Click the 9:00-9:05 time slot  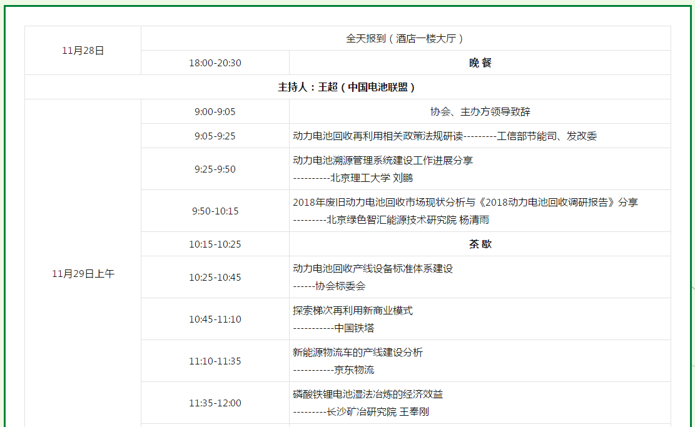[215, 112]
